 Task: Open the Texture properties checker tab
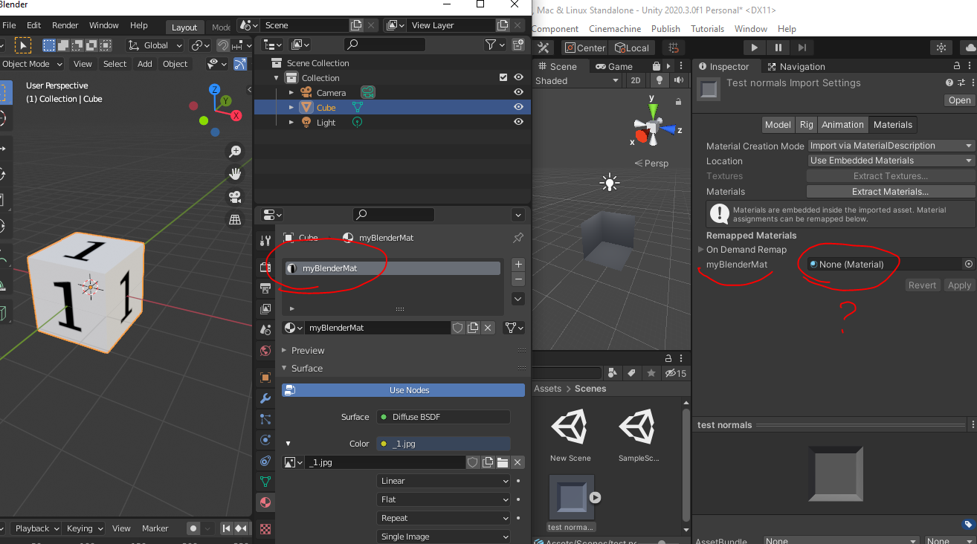[x=265, y=529]
